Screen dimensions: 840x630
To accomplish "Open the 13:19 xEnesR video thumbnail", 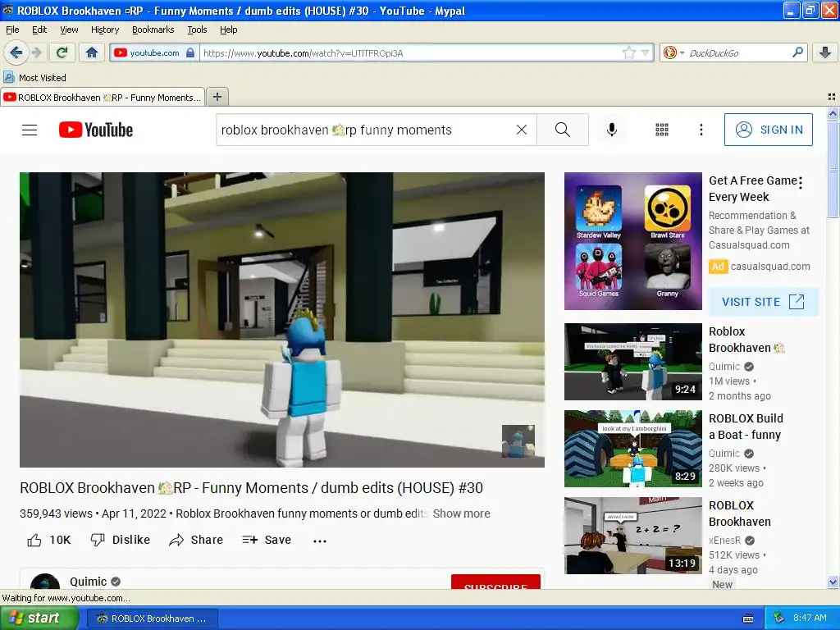I will [x=632, y=536].
